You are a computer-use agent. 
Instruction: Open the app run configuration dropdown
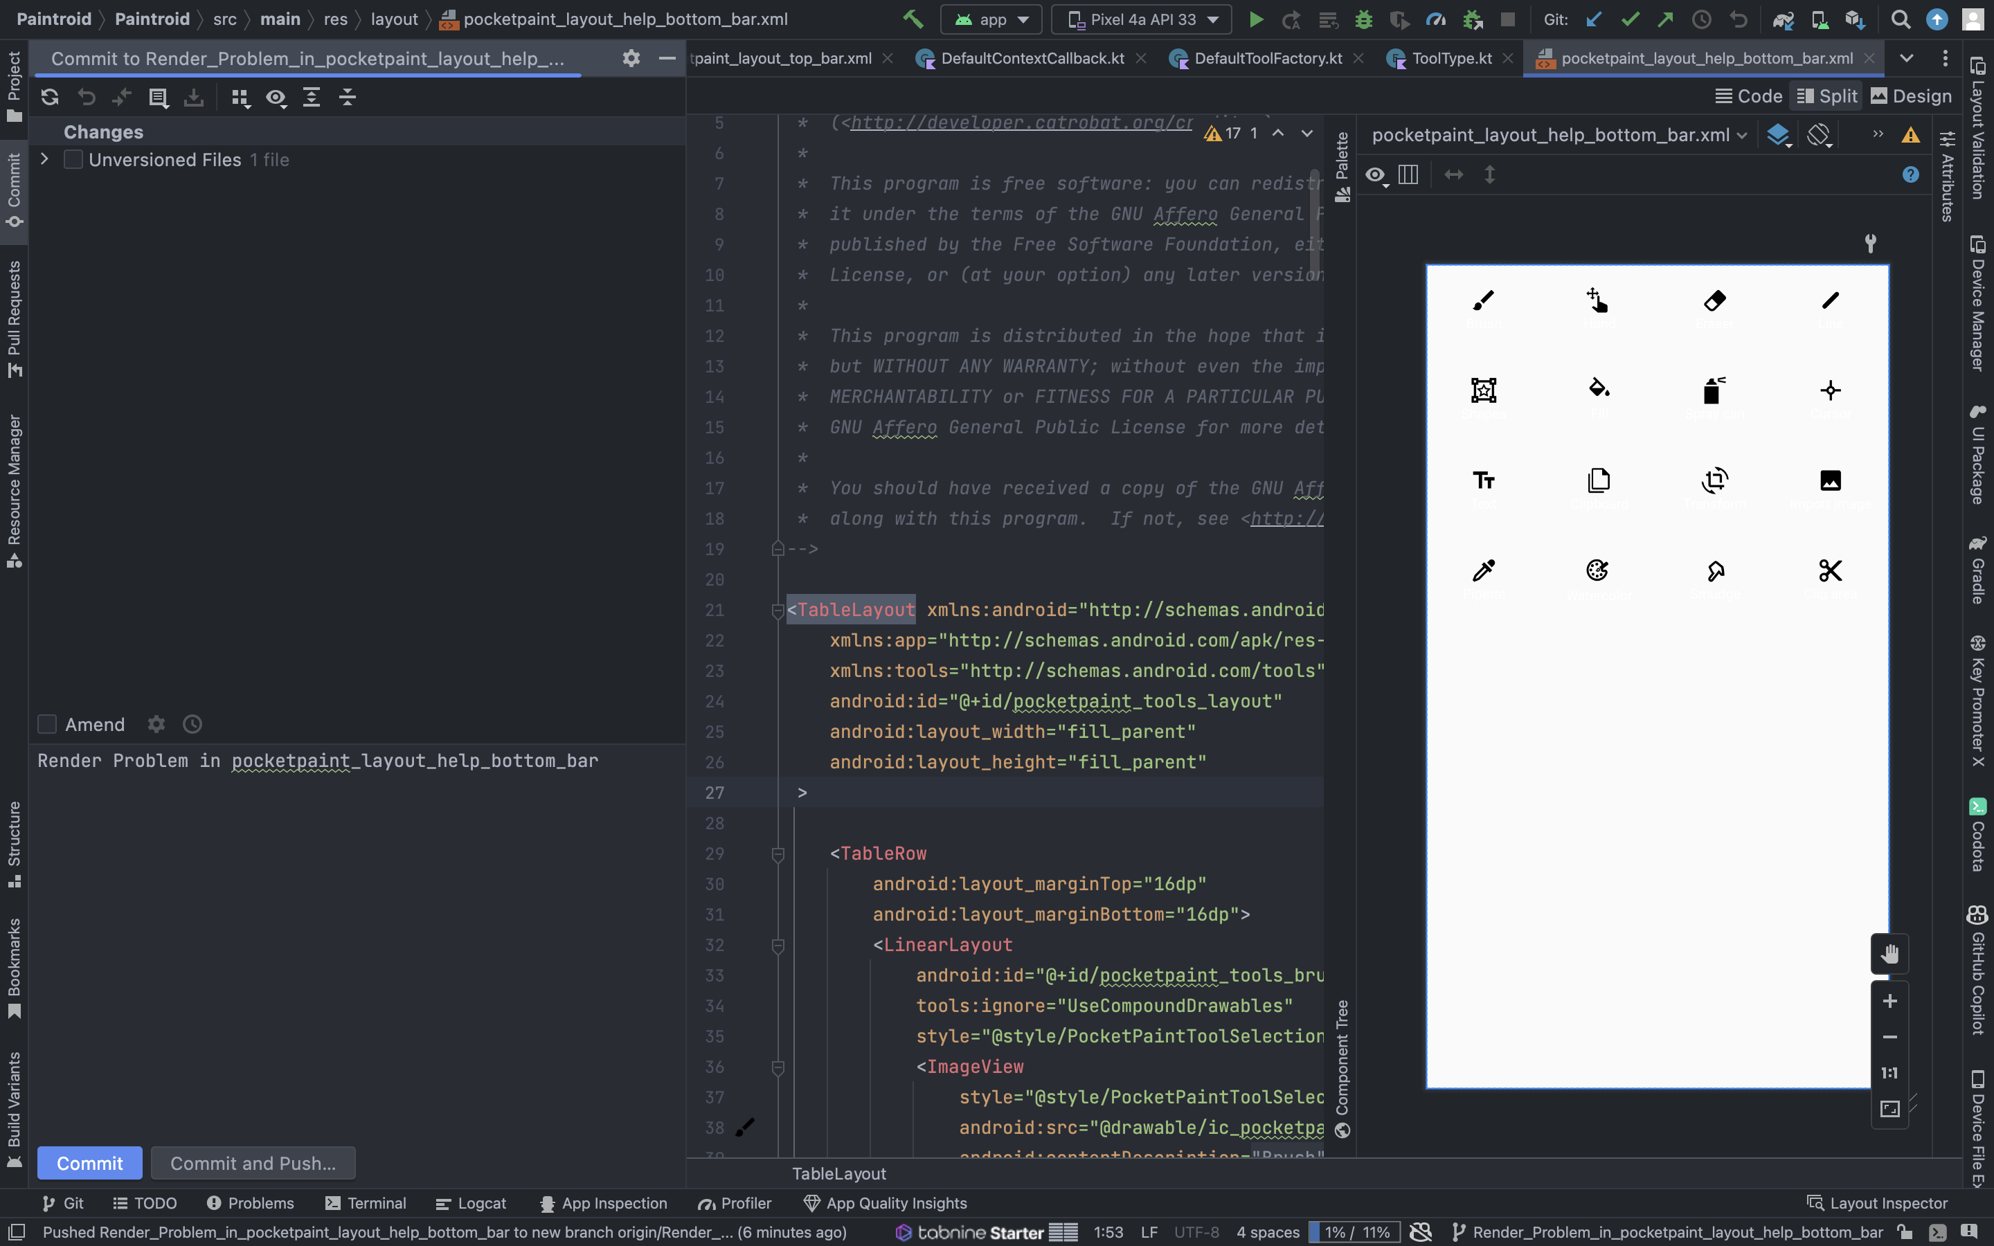pos(991,19)
